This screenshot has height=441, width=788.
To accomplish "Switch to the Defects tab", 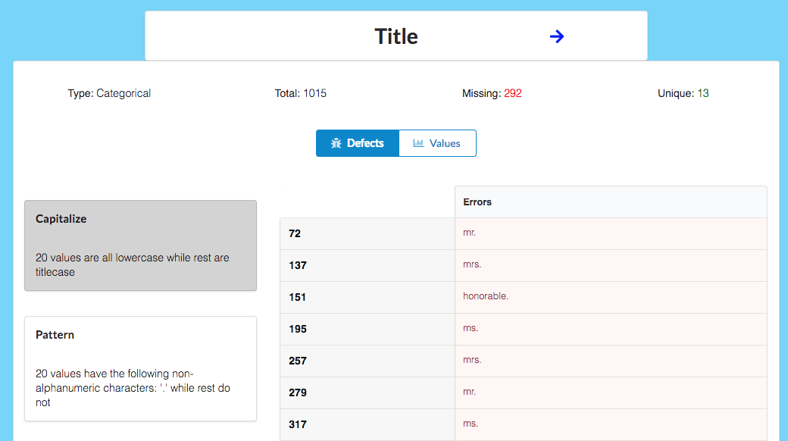I will click(x=358, y=143).
